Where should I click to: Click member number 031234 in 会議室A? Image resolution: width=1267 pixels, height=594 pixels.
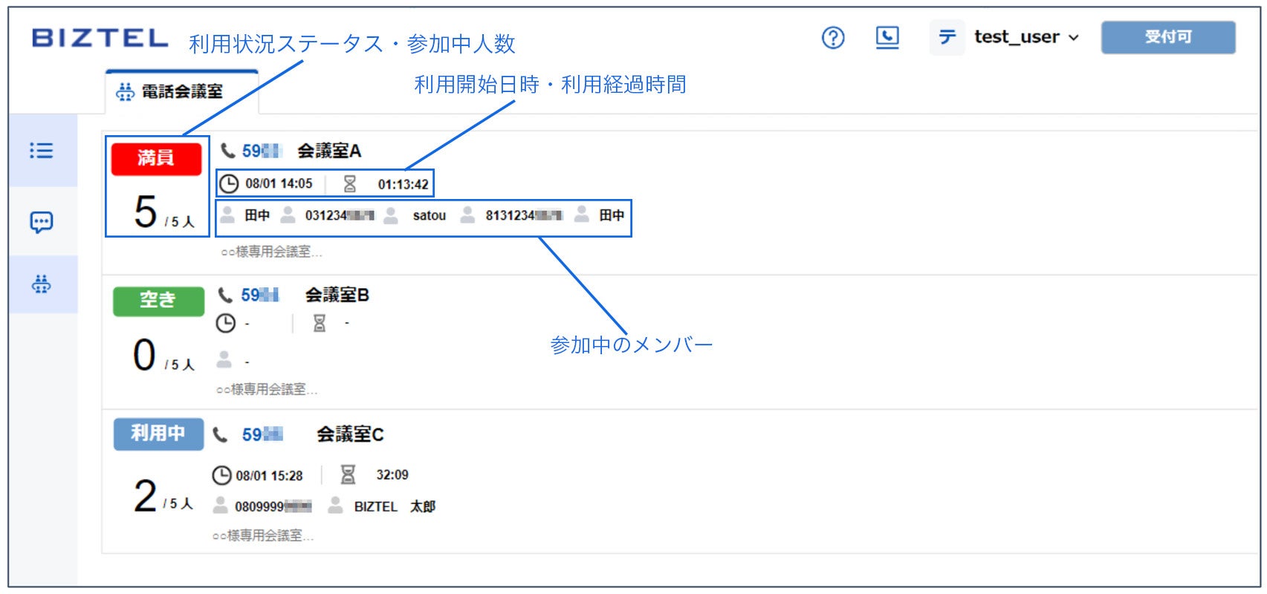[340, 215]
